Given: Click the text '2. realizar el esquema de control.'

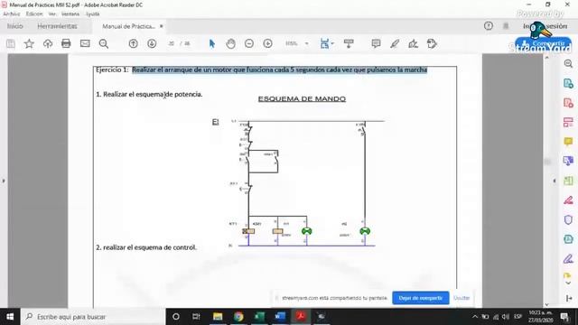Looking at the screenshot, I should pyautogui.click(x=146, y=247).
